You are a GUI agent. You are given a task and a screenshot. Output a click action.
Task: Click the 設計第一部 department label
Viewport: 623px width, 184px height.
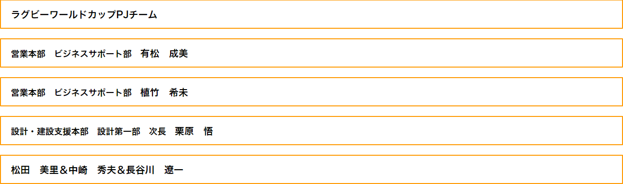tap(119, 131)
